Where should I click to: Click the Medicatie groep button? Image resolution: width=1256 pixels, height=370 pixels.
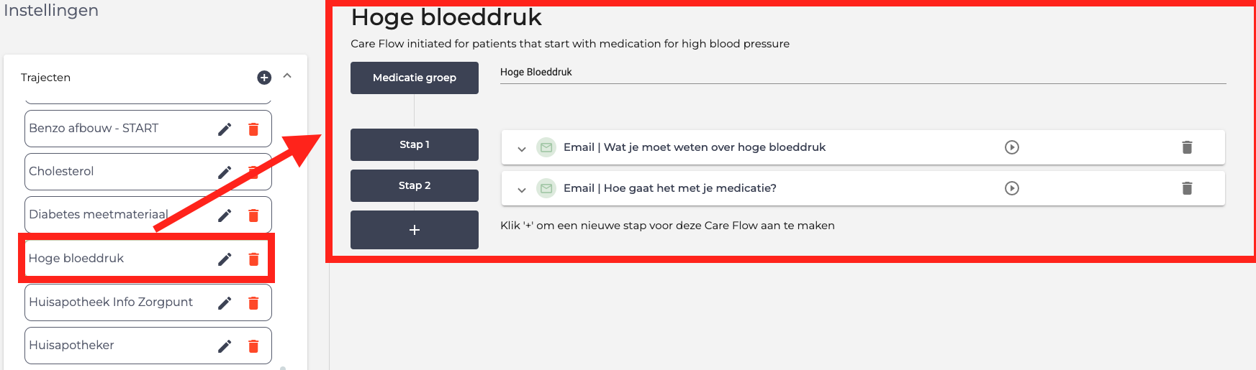point(415,78)
